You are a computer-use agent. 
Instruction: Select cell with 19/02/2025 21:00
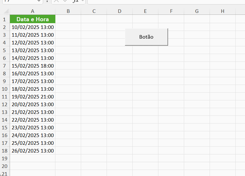point(33,97)
